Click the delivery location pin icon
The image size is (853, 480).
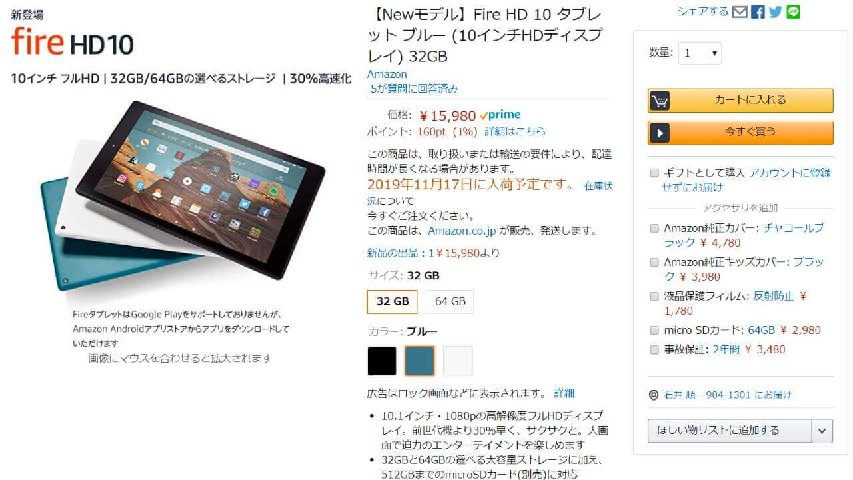click(x=654, y=395)
